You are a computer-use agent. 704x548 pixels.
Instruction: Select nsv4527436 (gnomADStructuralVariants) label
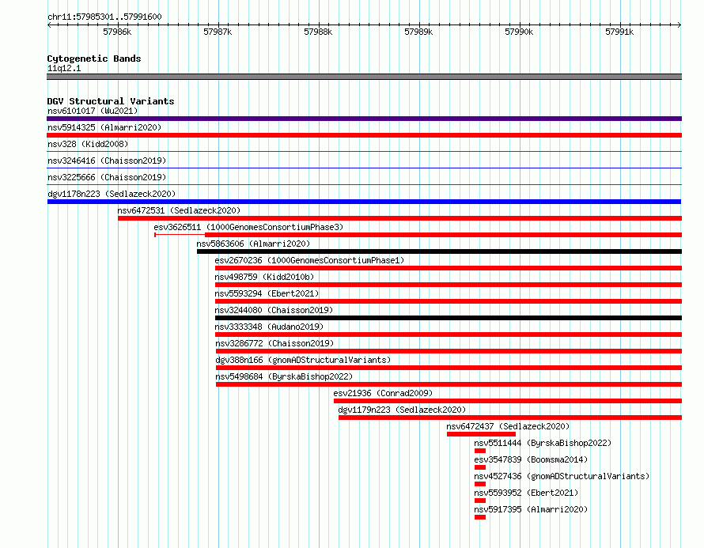coord(562,476)
